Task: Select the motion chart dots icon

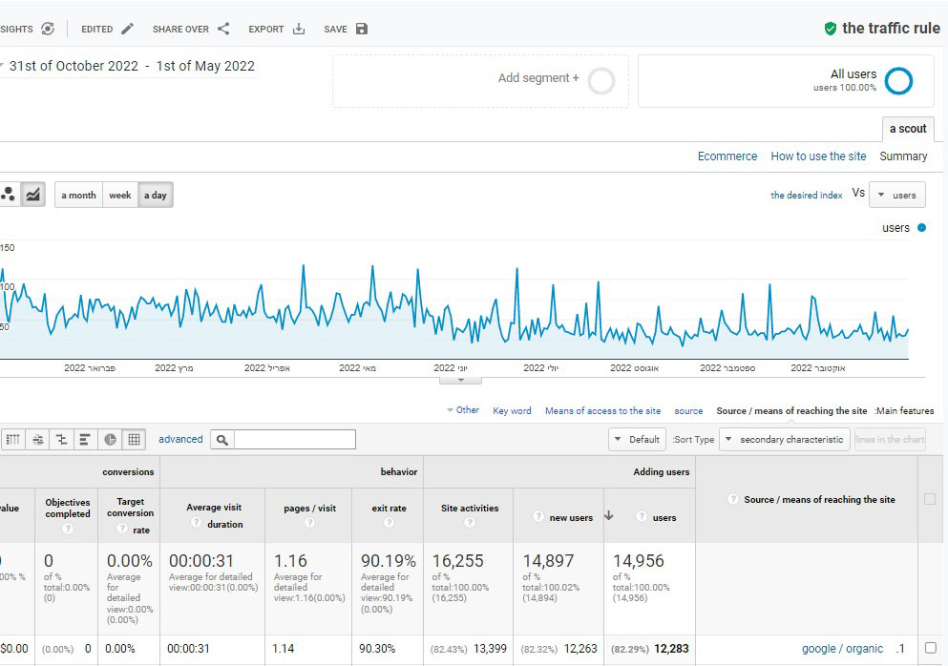Action: 9,195
